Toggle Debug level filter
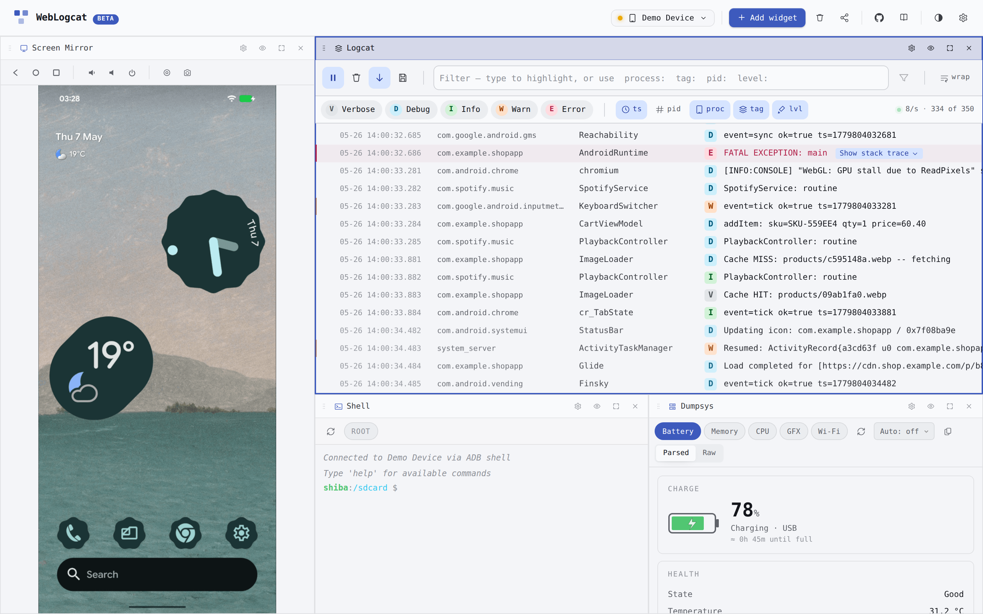The width and height of the screenshot is (983, 614). click(411, 109)
